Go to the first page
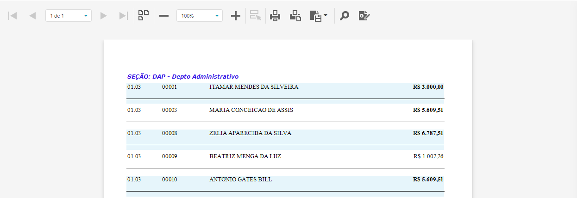577x198 pixels. (x=13, y=16)
